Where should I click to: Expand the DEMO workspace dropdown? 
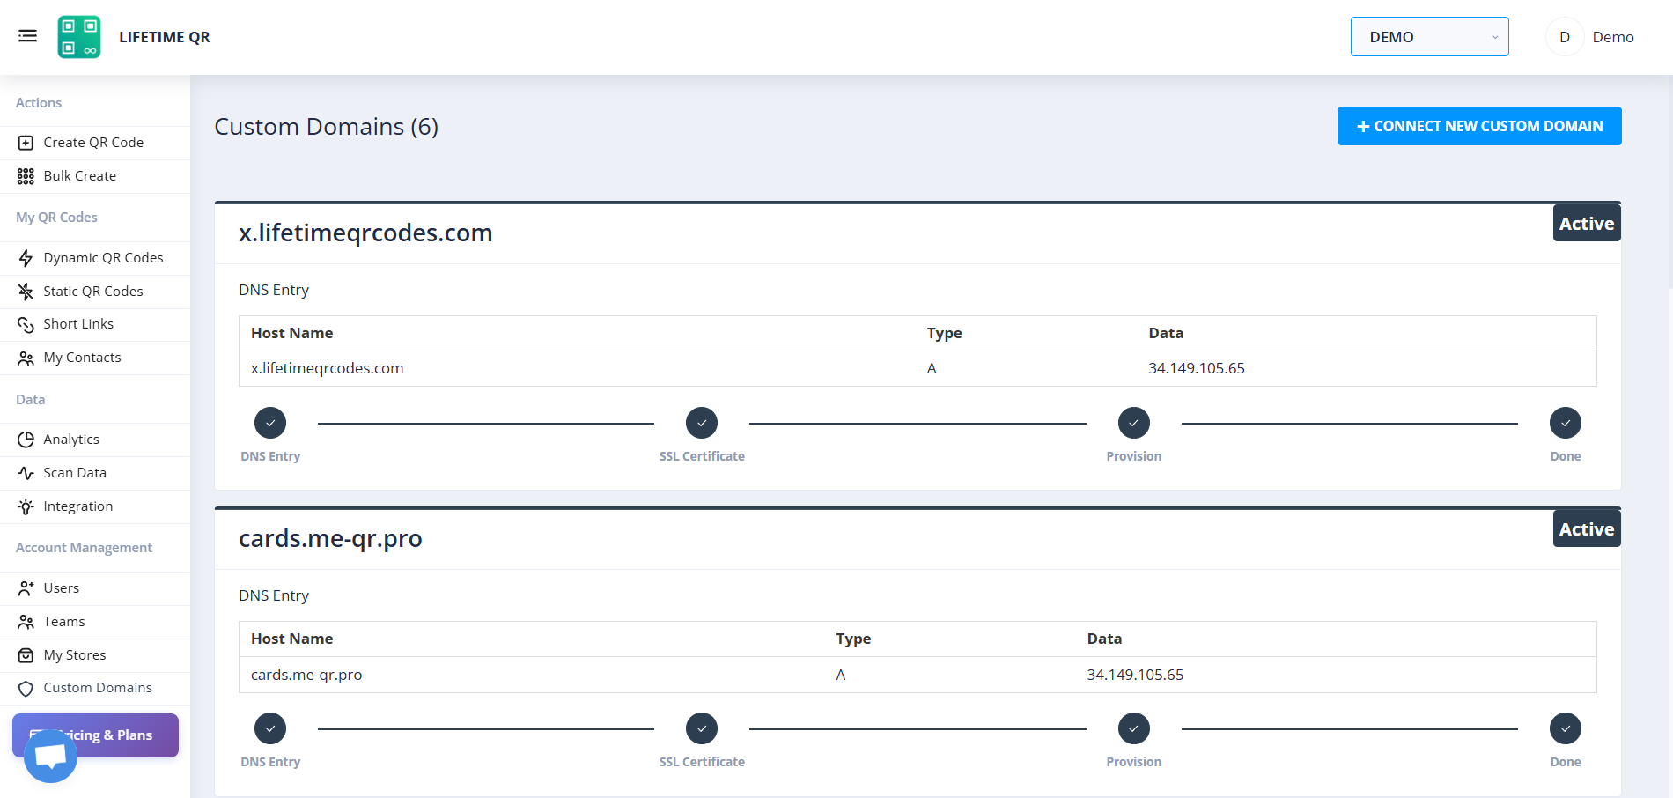1429,37
